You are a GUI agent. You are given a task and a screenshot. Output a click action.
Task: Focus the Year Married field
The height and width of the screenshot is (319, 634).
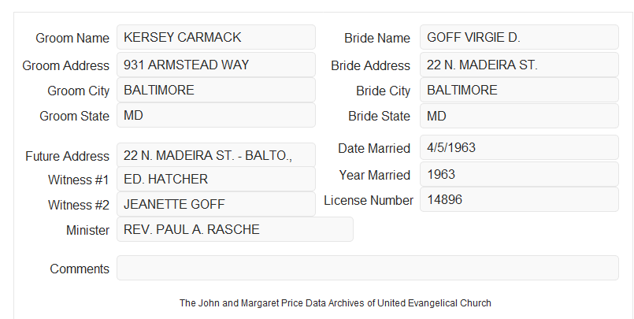519,174
